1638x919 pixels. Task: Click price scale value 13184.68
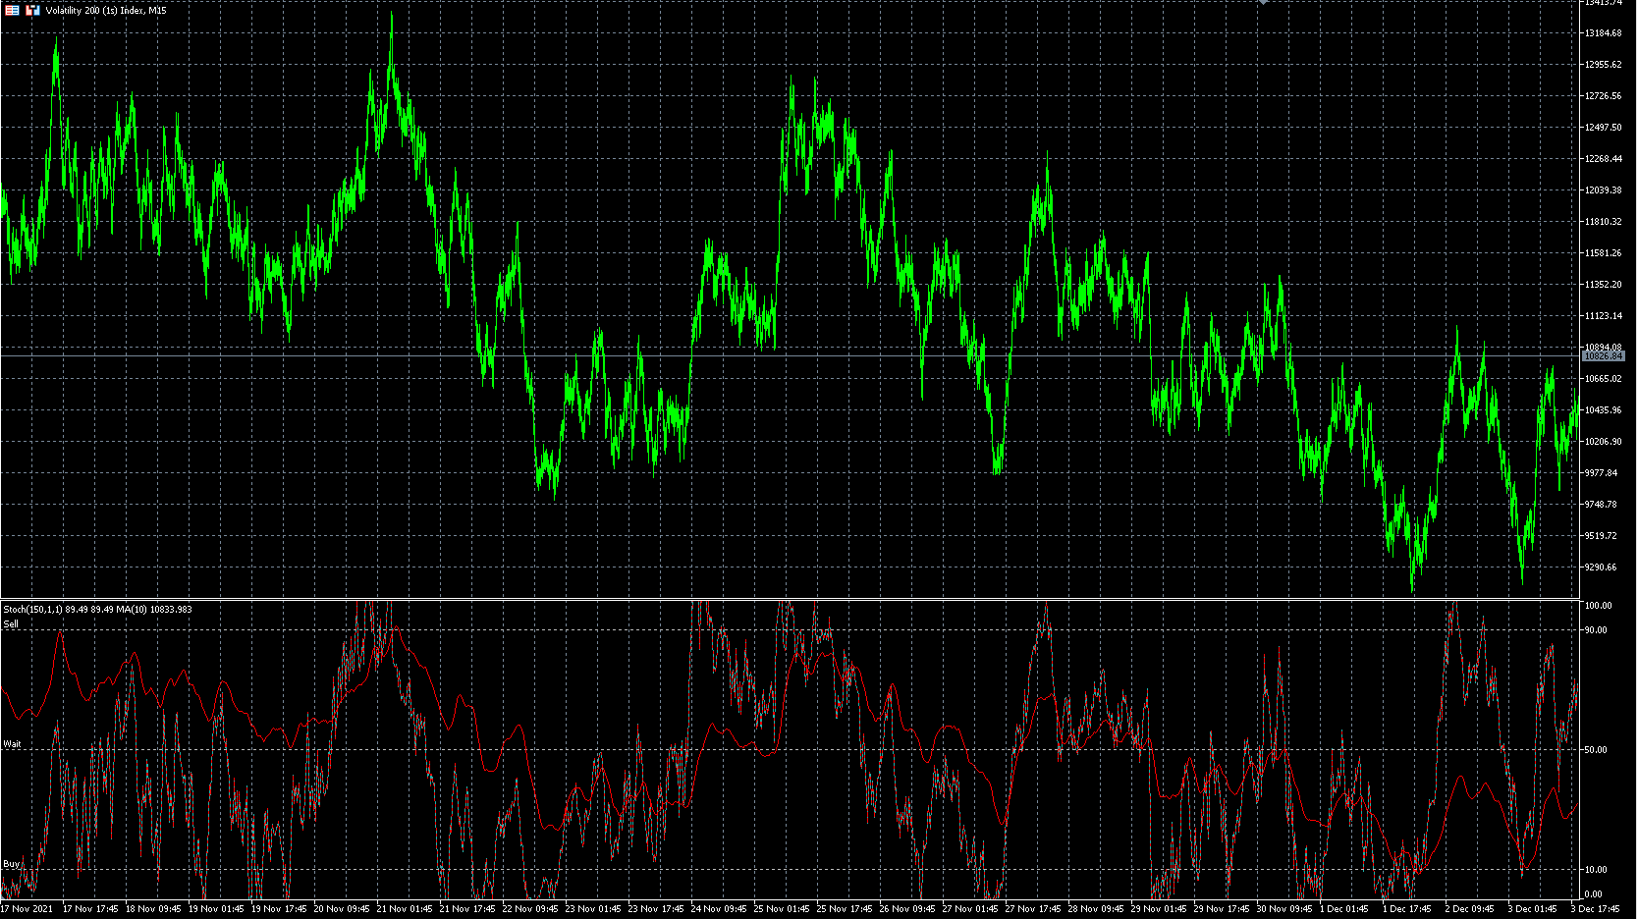1603,33
